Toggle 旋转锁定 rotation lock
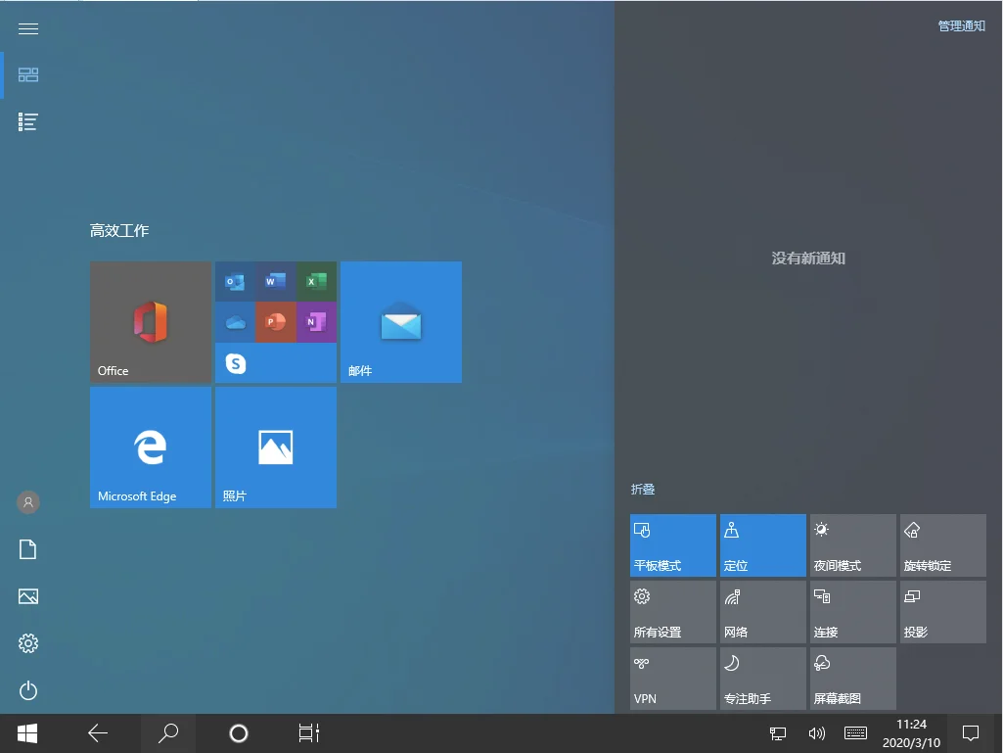Screen dimensions: 1003x753 (943, 545)
